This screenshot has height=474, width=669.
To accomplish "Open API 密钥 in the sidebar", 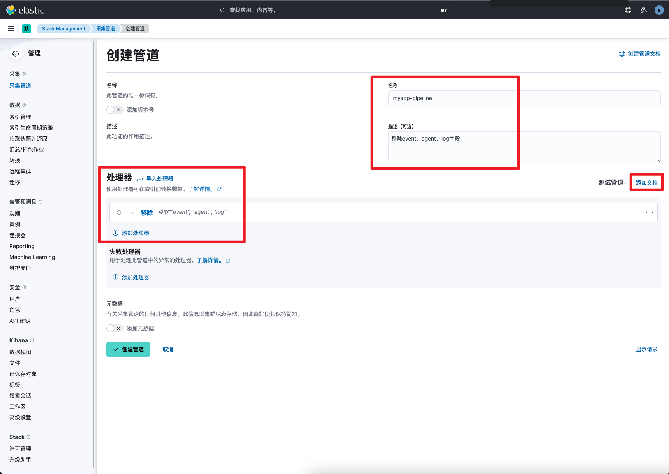I will click(20, 321).
